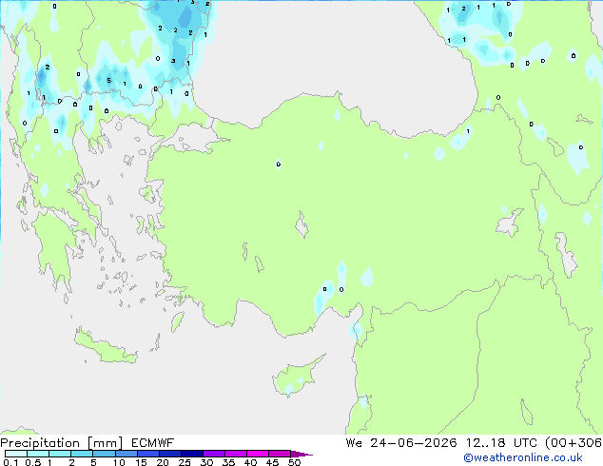Click the '0.1' legend scale label
The image size is (603, 466).
pyautogui.click(x=10, y=462)
